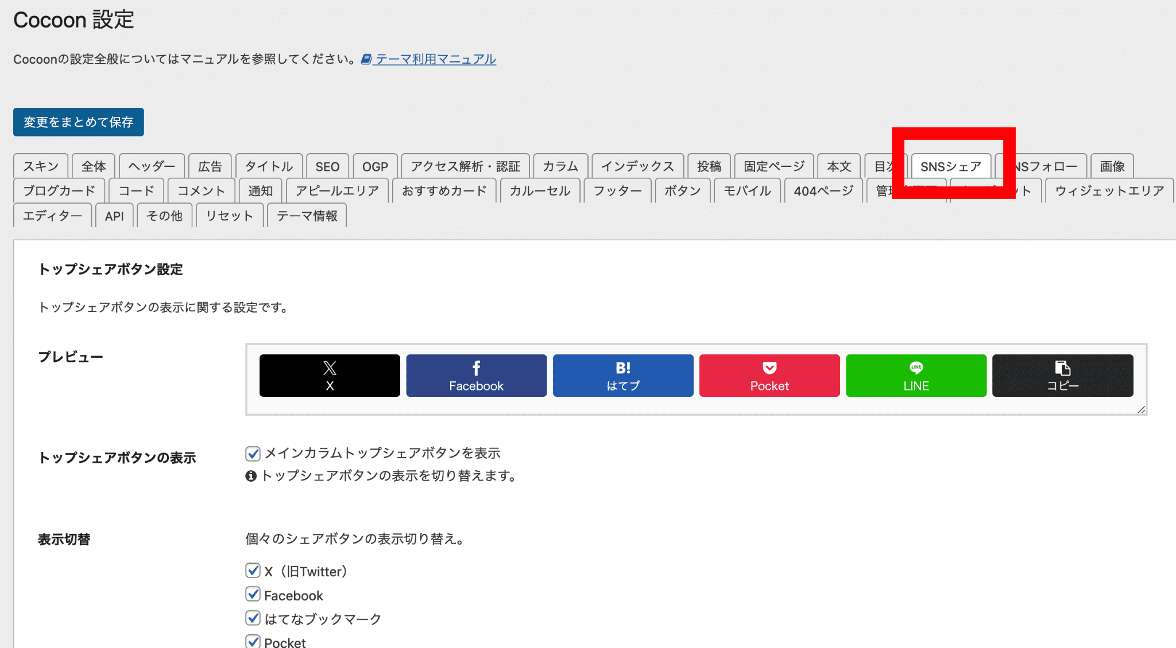This screenshot has height=648, width=1176.
Task: Uncheck the X（旧Twitter） checkbox
Action: coord(253,570)
